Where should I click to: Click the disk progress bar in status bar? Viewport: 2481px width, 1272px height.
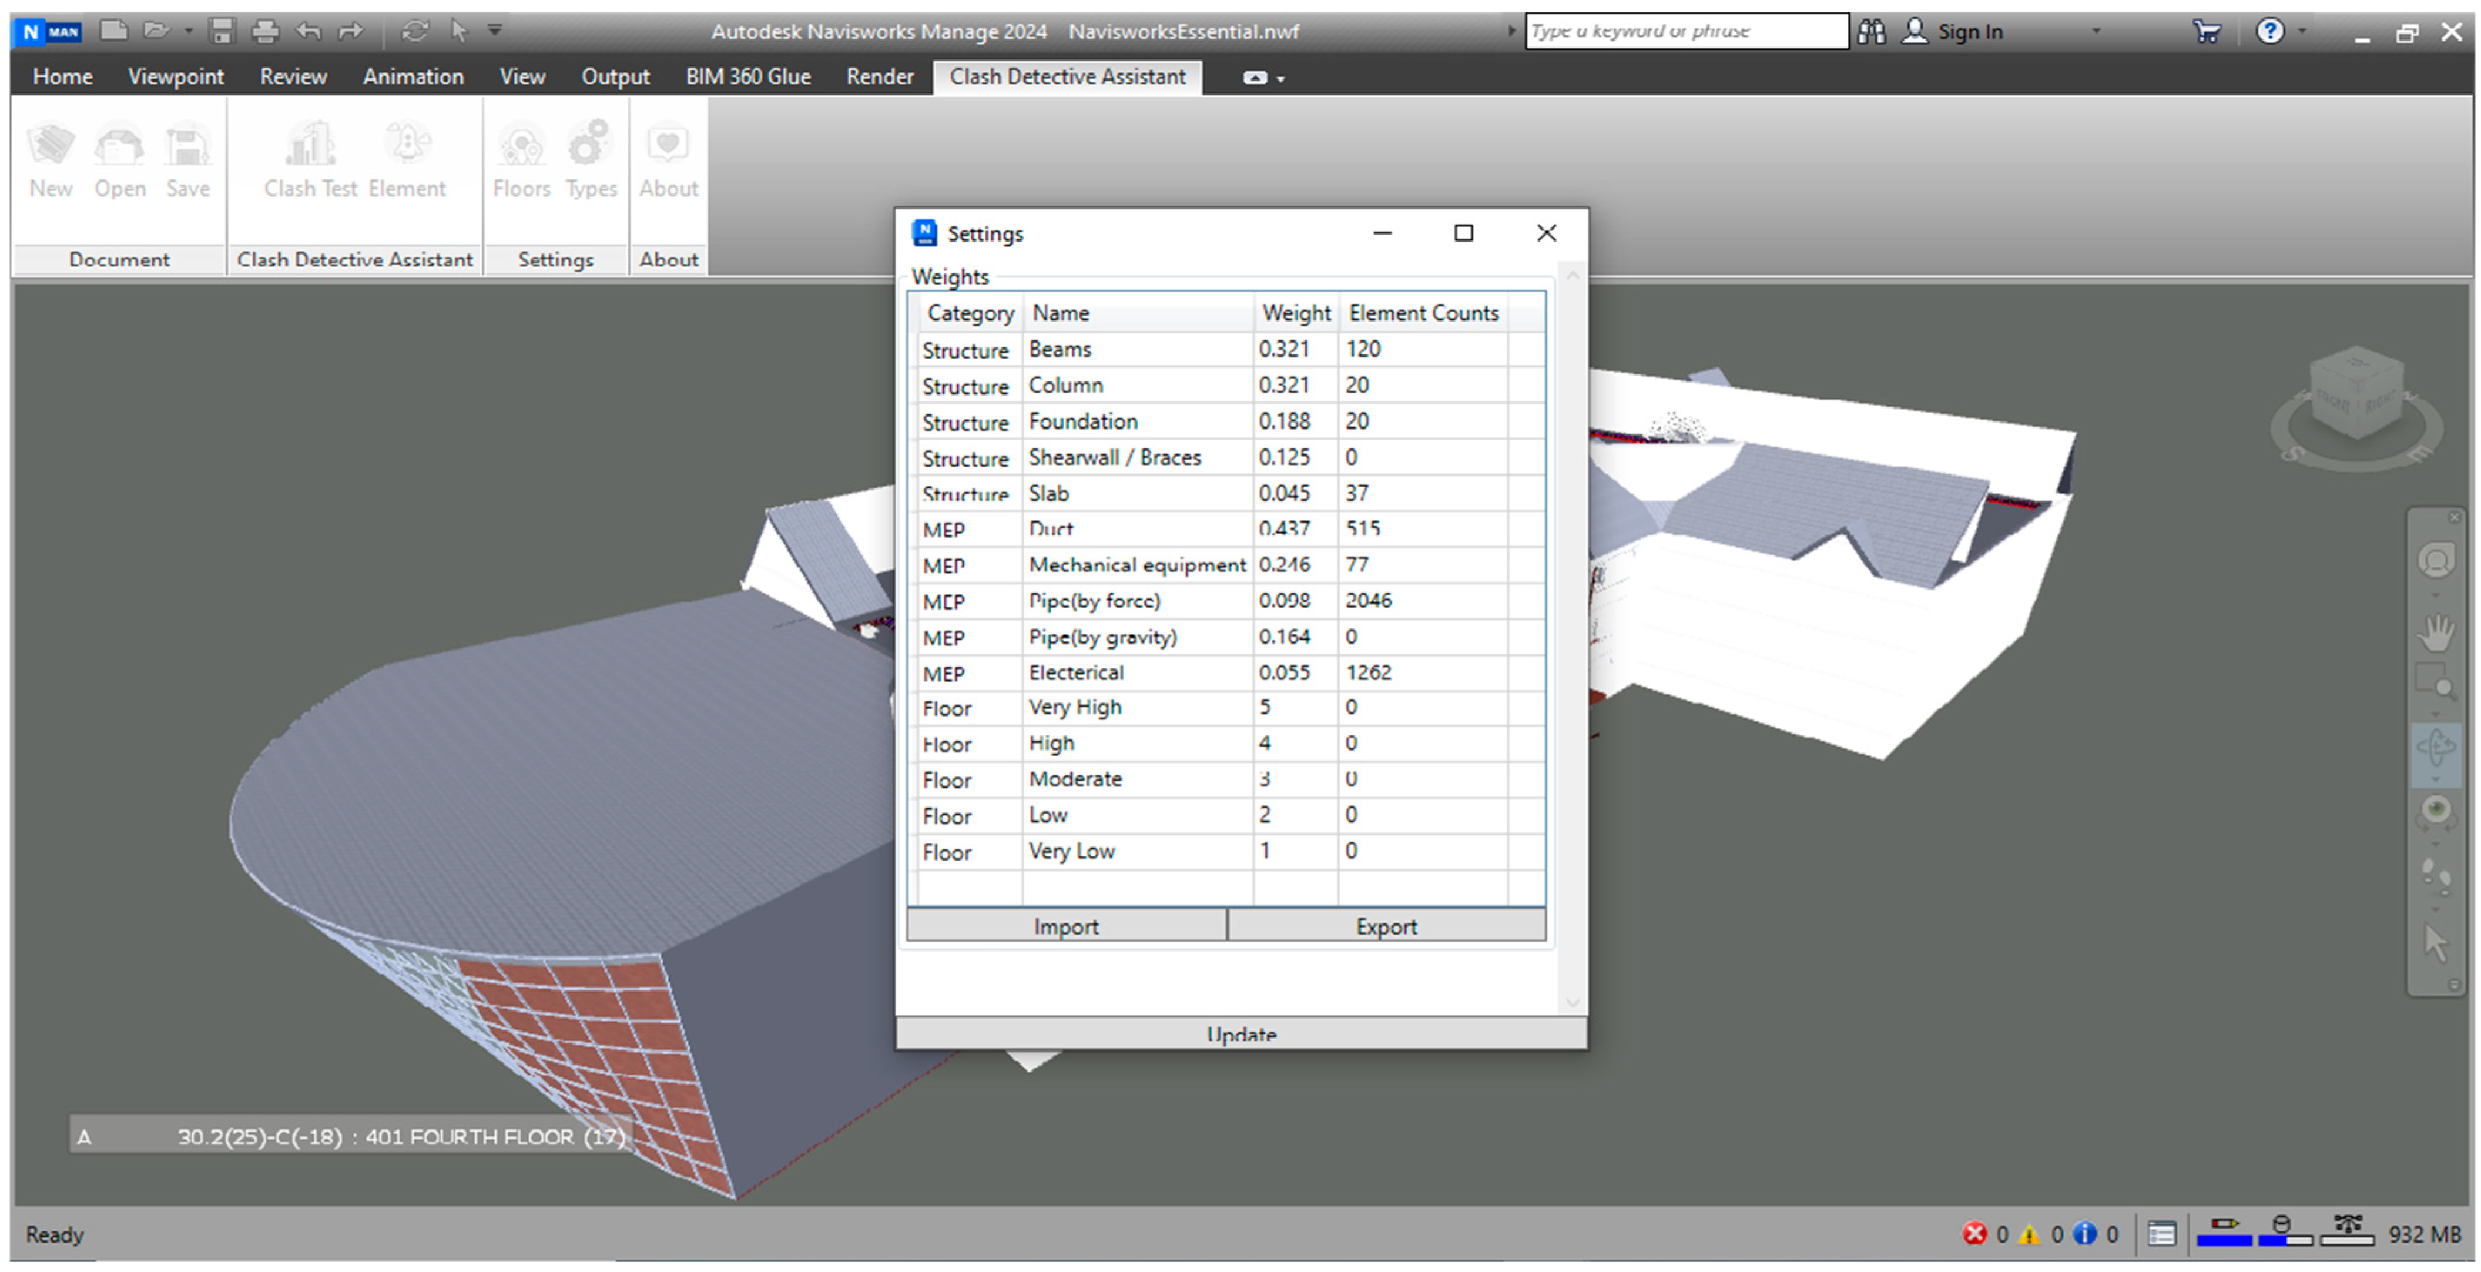click(2285, 1231)
